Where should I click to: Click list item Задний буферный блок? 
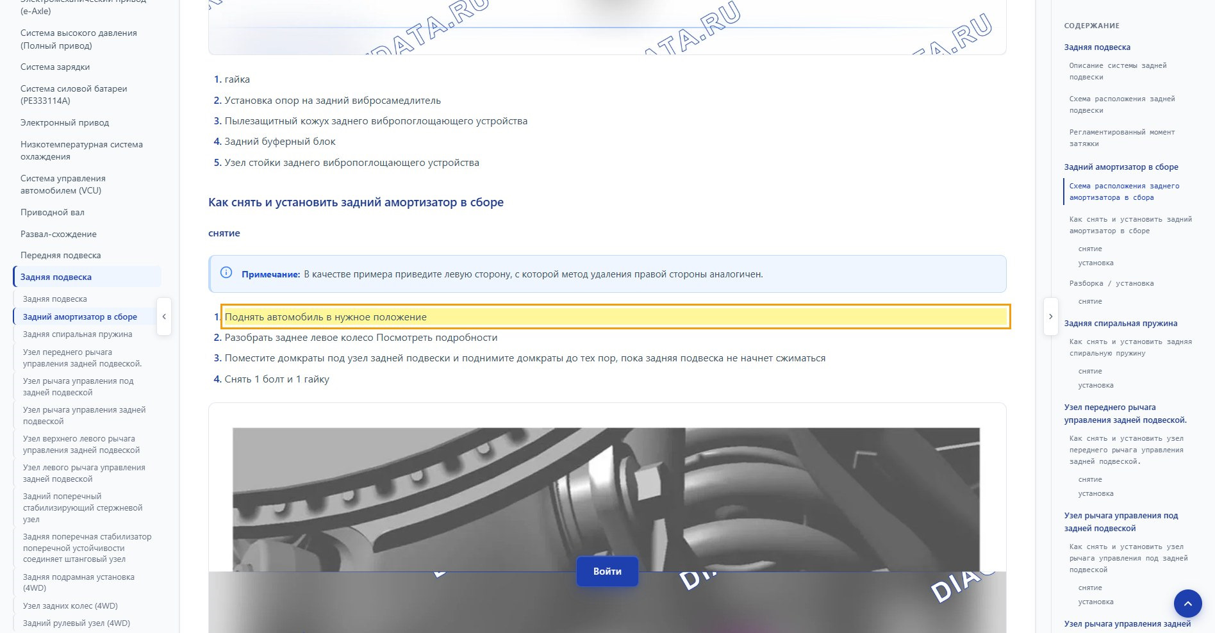pyautogui.click(x=280, y=142)
